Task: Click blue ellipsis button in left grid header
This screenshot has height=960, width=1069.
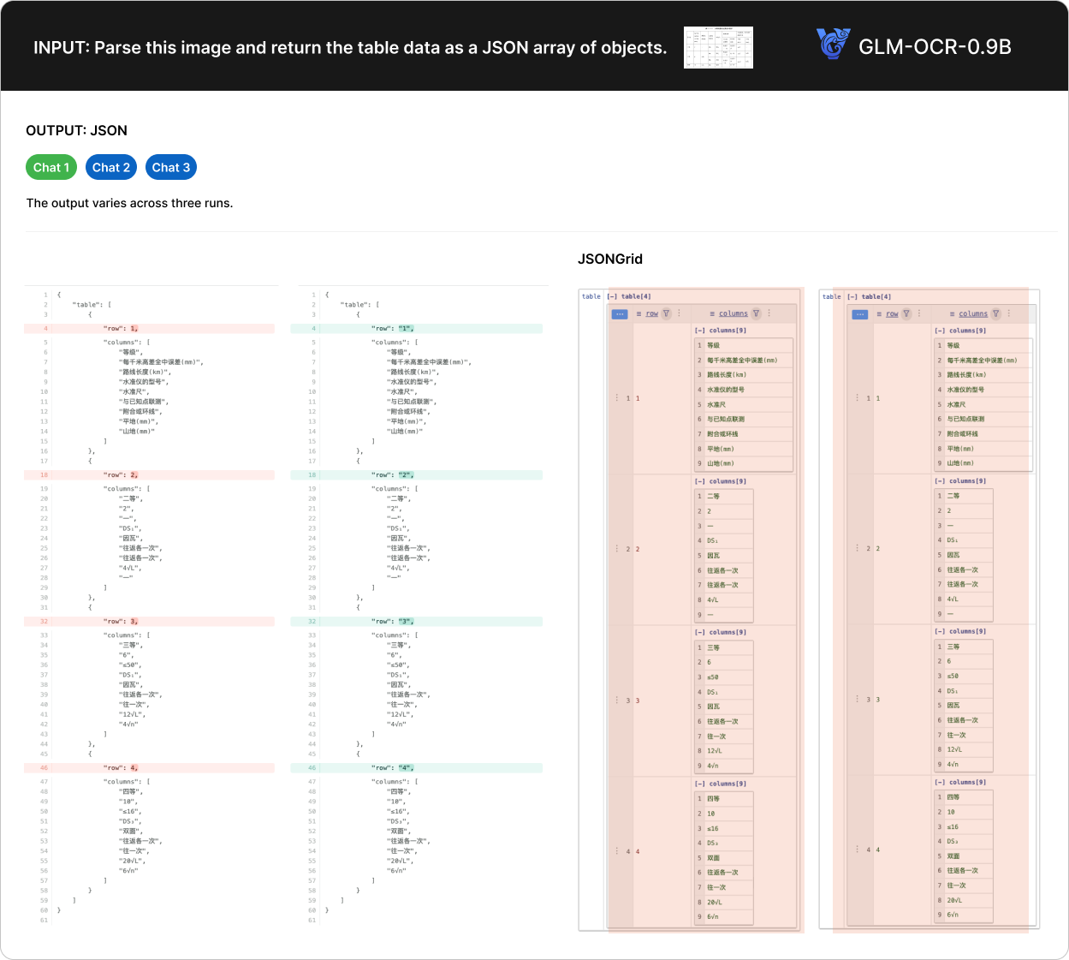Action: [620, 314]
